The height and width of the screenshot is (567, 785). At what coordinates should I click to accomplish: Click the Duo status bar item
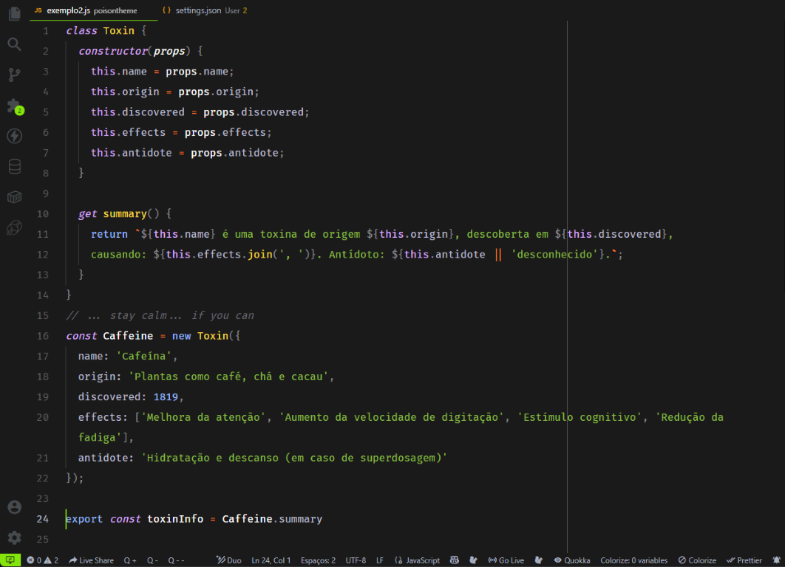(x=229, y=560)
